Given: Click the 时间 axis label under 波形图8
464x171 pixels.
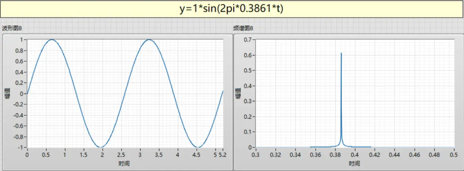Looking at the screenshot, I should [125, 163].
